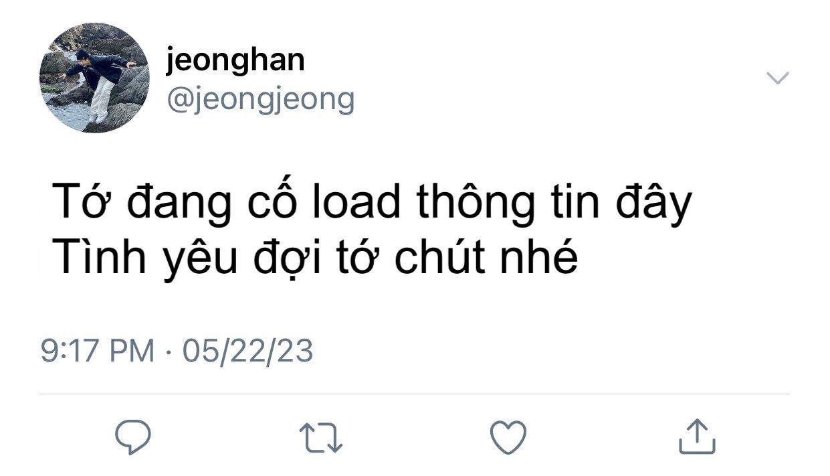Click the word load in the tweet
This screenshot has height=476, width=830.
coord(358,203)
